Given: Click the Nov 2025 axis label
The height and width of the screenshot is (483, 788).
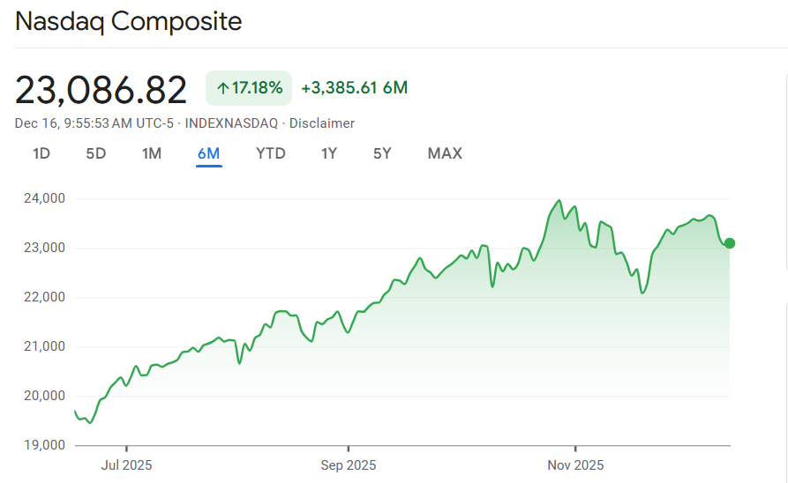Looking at the screenshot, I should (x=574, y=464).
